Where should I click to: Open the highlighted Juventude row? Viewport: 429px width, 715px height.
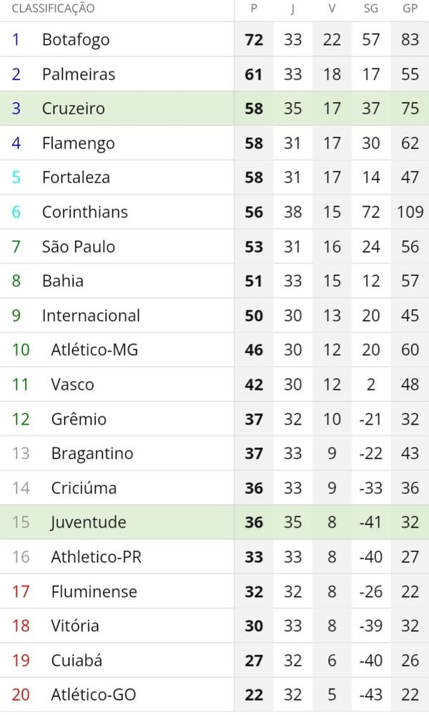tap(214, 522)
